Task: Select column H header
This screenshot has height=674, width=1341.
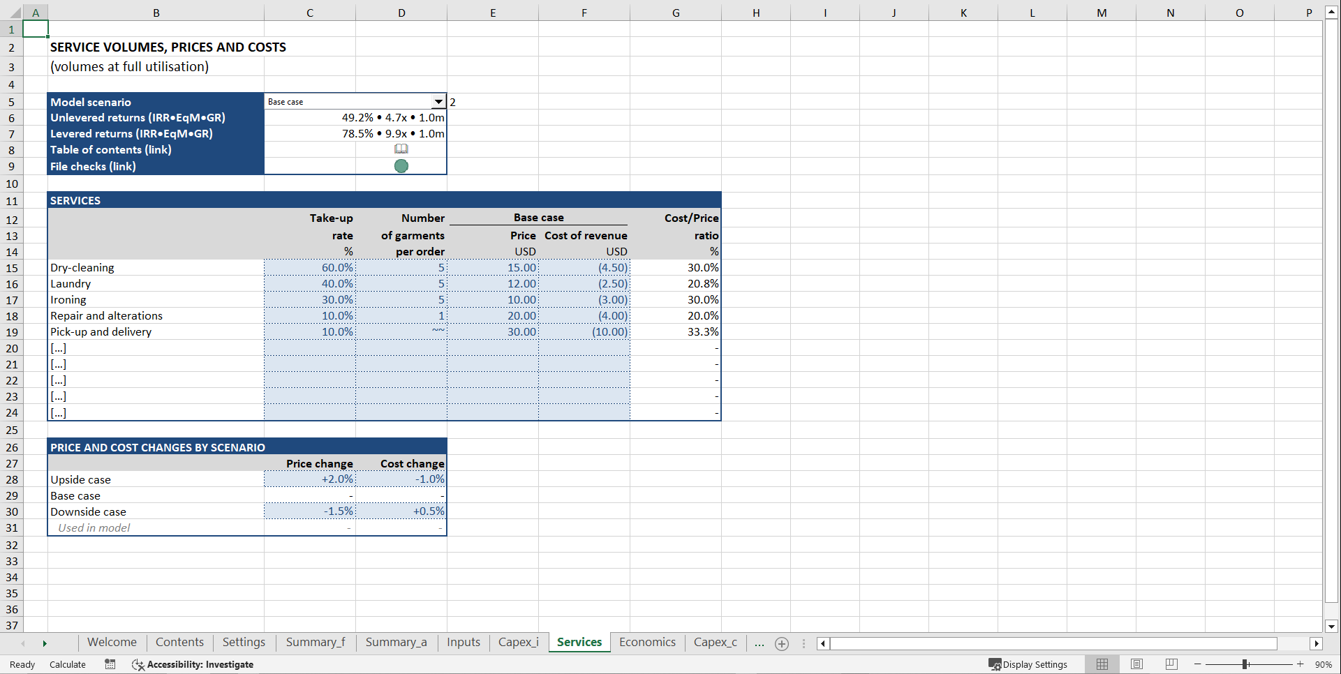Action: click(756, 12)
